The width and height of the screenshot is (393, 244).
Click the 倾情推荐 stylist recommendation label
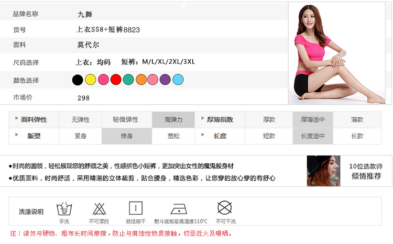pyautogui.click(x=366, y=176)
